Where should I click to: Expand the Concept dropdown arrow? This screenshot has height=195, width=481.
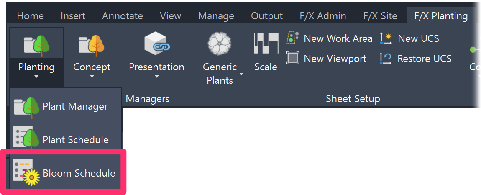pos(92,77)
